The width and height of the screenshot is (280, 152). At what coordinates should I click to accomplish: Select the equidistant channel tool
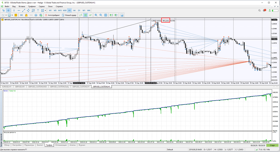(x=28, y=11)
